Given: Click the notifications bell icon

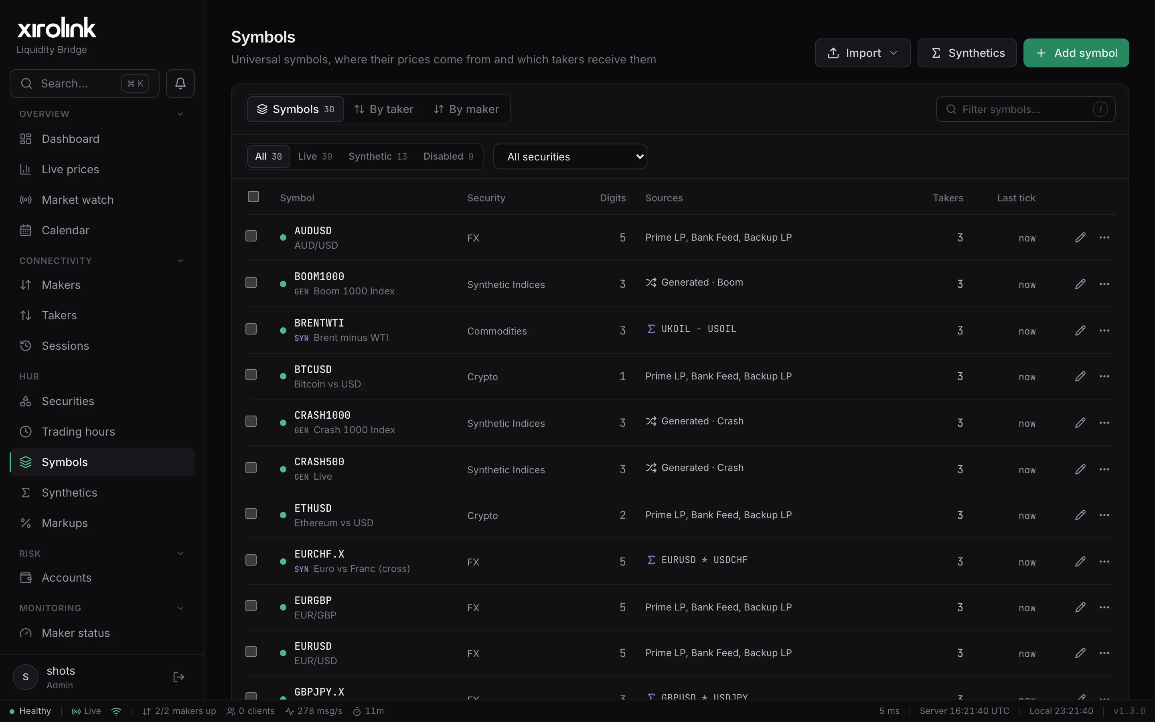Looking at the screenshot, I should tap(180, 83).
